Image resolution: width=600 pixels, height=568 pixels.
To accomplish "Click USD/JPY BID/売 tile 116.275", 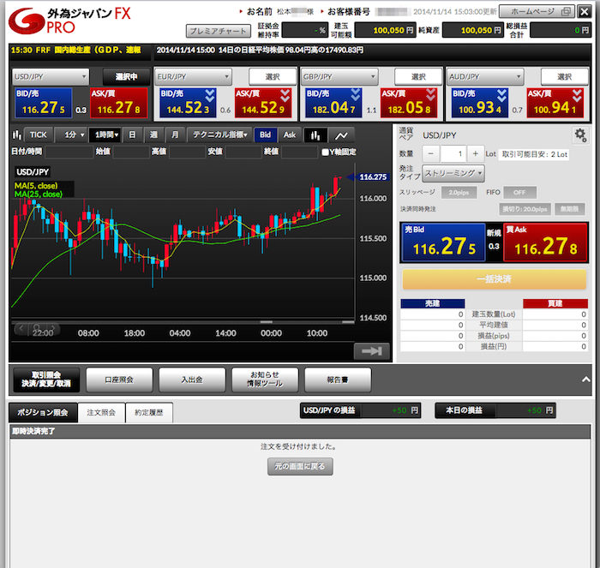I will tap(44, 103).
